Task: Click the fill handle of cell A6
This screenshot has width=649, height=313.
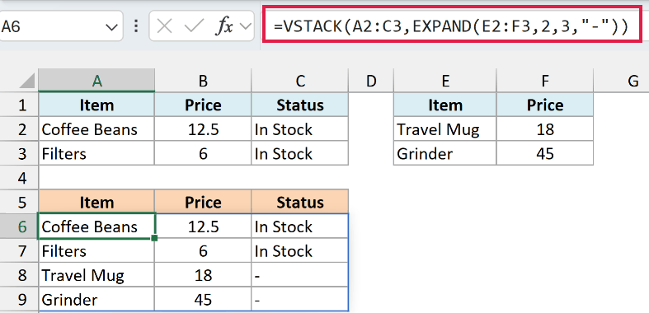Action: tap(154, 238)
